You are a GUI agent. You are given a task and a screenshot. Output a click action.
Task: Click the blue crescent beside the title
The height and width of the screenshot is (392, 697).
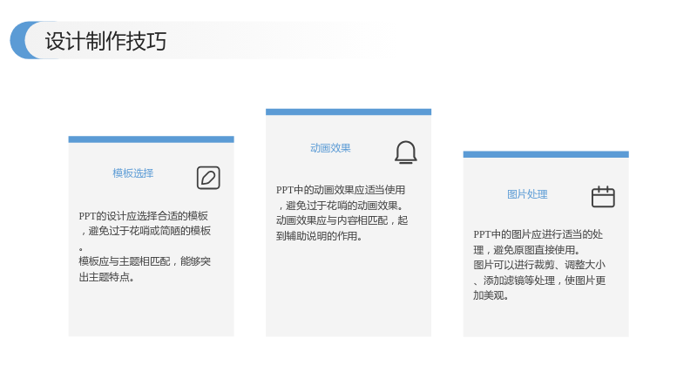[x=18, y=40]
